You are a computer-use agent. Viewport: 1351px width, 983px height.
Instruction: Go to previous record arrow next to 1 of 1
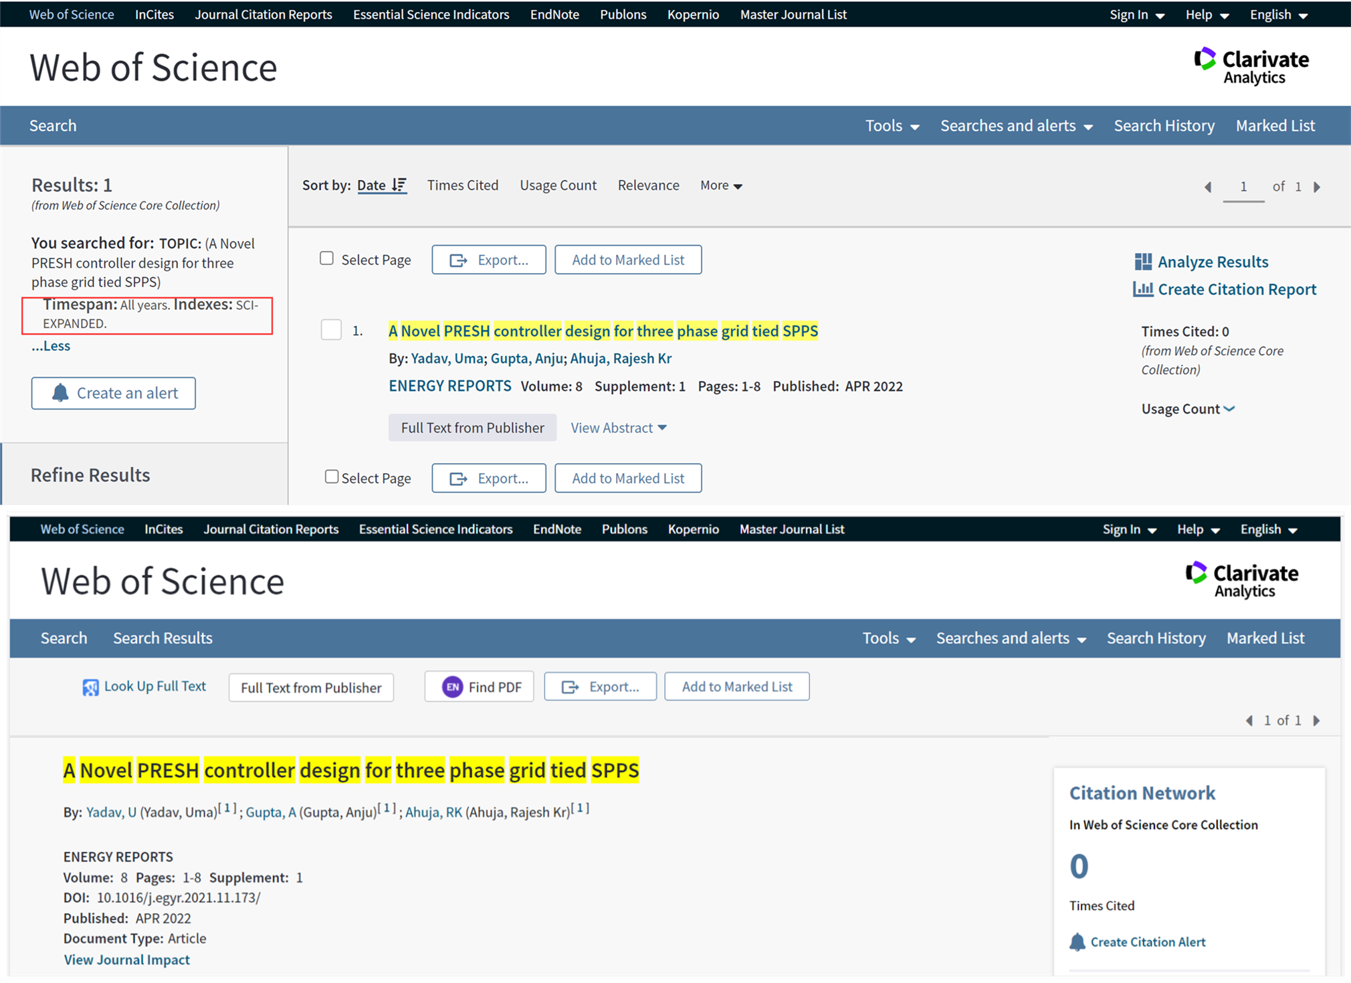(1249, 721)
